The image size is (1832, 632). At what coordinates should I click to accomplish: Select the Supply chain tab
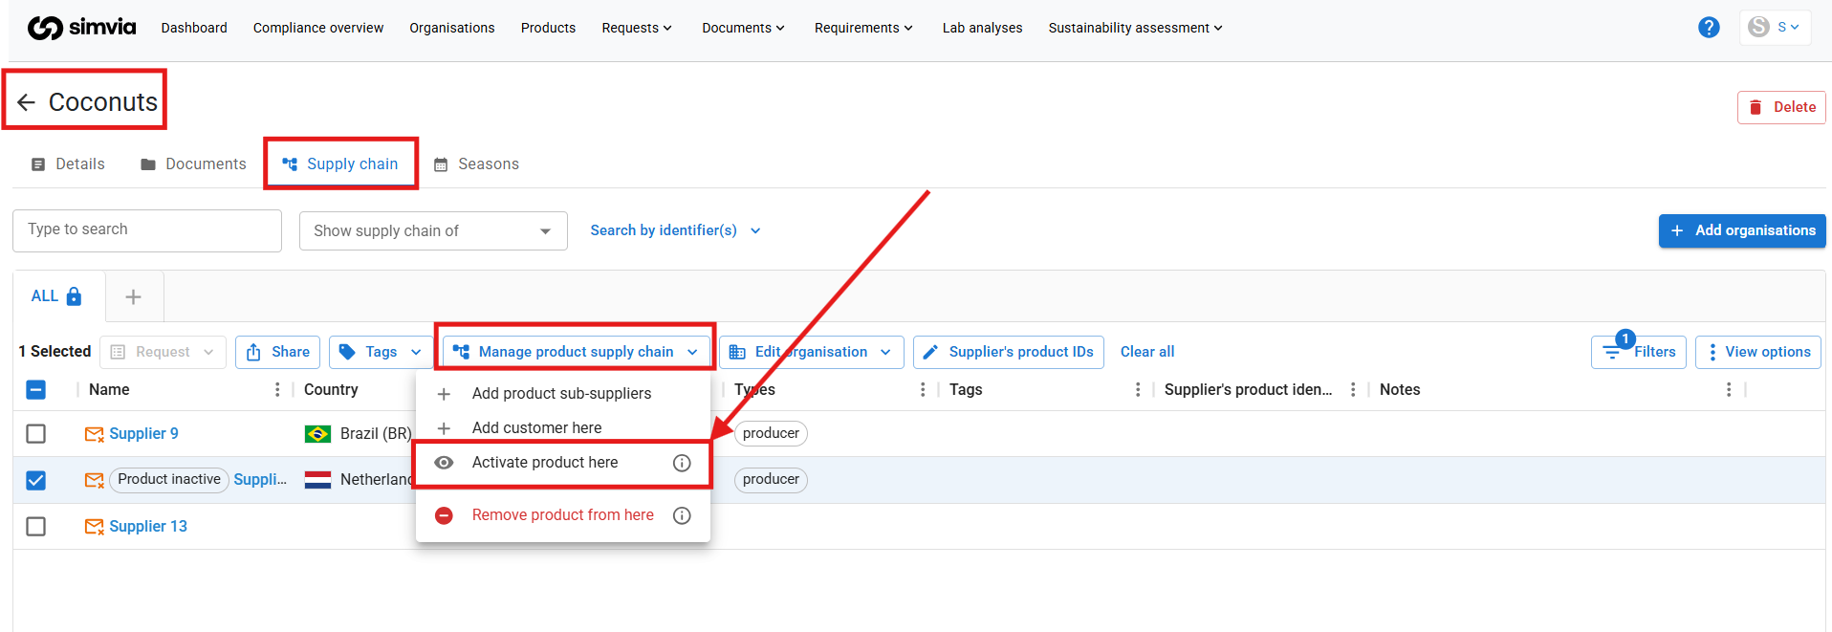pos(340,164)
